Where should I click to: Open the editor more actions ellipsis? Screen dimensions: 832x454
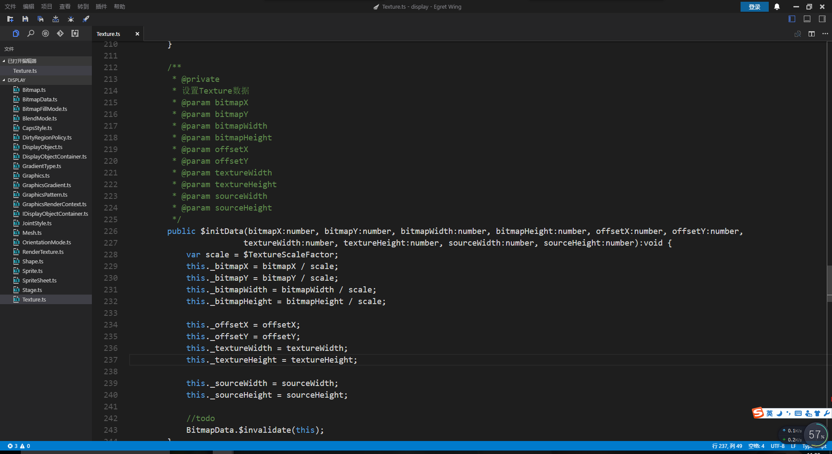pos(825,34)
